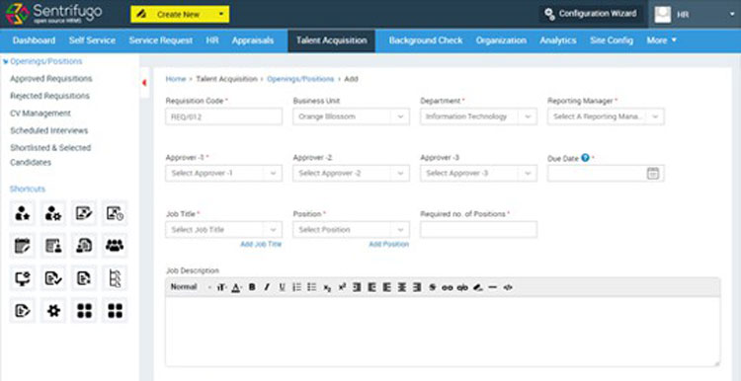Insert ordered list in editor toolbar
741x381 pixels.
pyautogui.click(x=296, y=287)
